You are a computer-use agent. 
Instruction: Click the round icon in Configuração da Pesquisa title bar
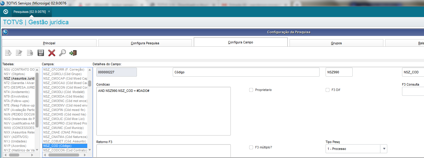tap(5, 32)
